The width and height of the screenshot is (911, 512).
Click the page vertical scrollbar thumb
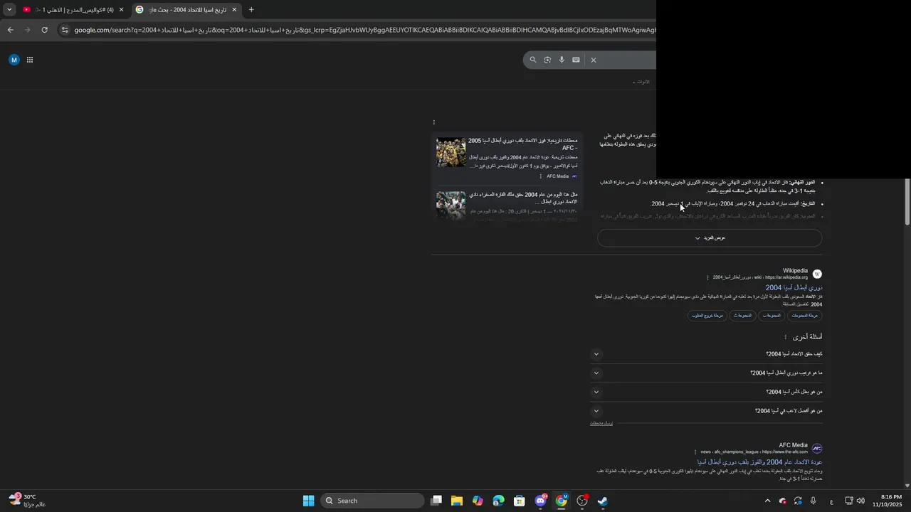tap(907, 203)
